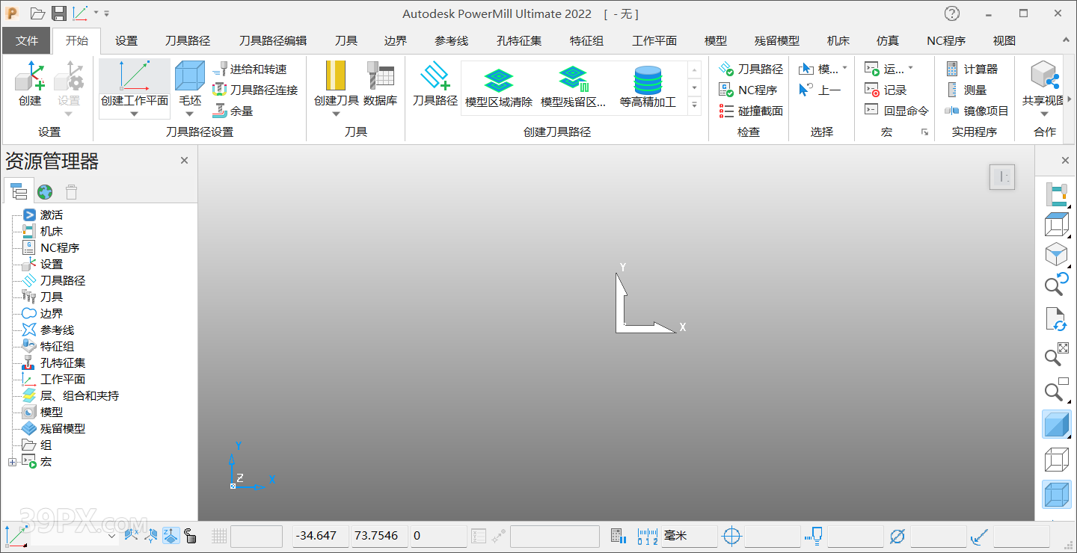Click the save project icon in title bar
This screenshot has height=553, width=1077.
coord(59,13)
